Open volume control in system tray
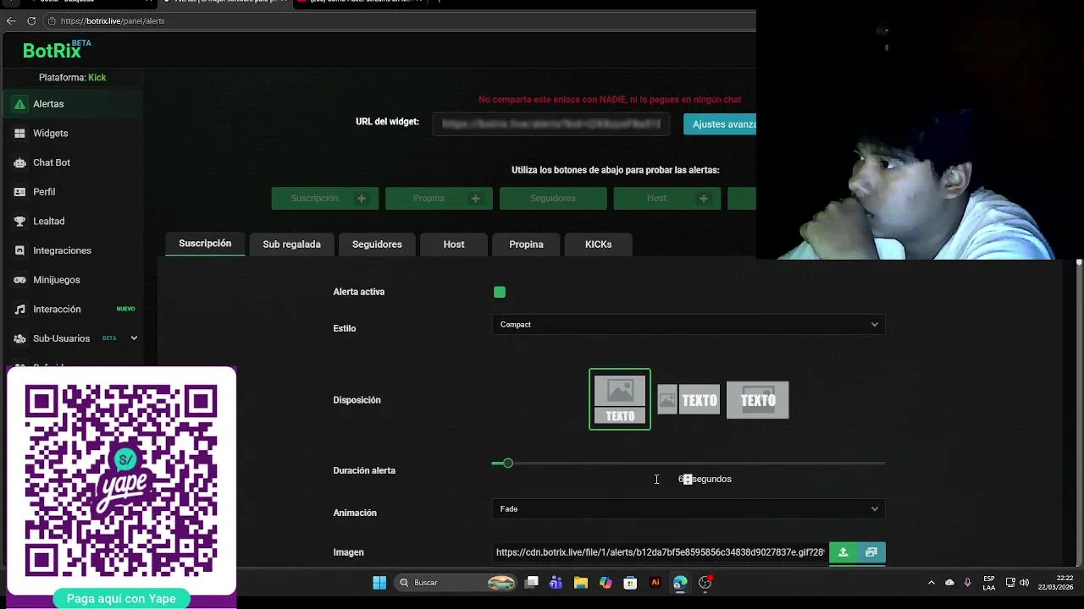Image resolution: width=1084 pixels, height=609 pixels. click(1024, 582)
